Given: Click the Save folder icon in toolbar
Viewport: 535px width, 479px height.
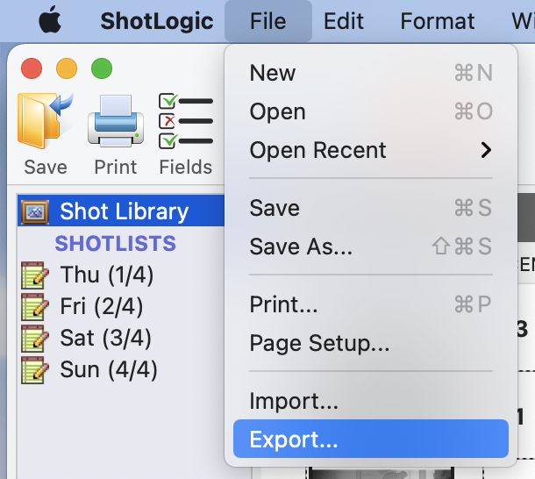Looking at the screenshot, I should pyautogui.click(x=45, y=121).
